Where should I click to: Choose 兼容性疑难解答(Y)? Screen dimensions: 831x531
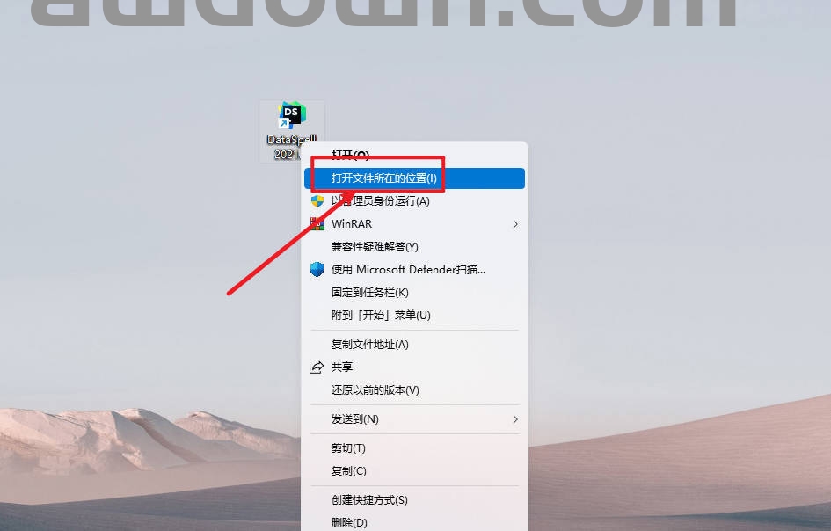pos(414,247)
